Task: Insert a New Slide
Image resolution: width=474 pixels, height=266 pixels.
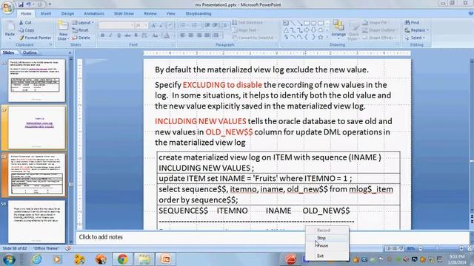Action: point(63,31)
